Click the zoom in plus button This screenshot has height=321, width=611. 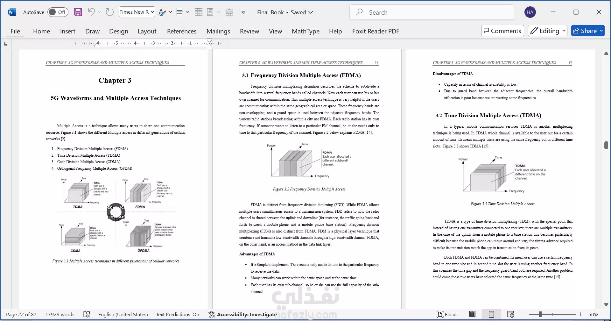point(580,314)
